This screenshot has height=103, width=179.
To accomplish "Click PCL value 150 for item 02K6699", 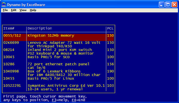I will tap(110, 43).
